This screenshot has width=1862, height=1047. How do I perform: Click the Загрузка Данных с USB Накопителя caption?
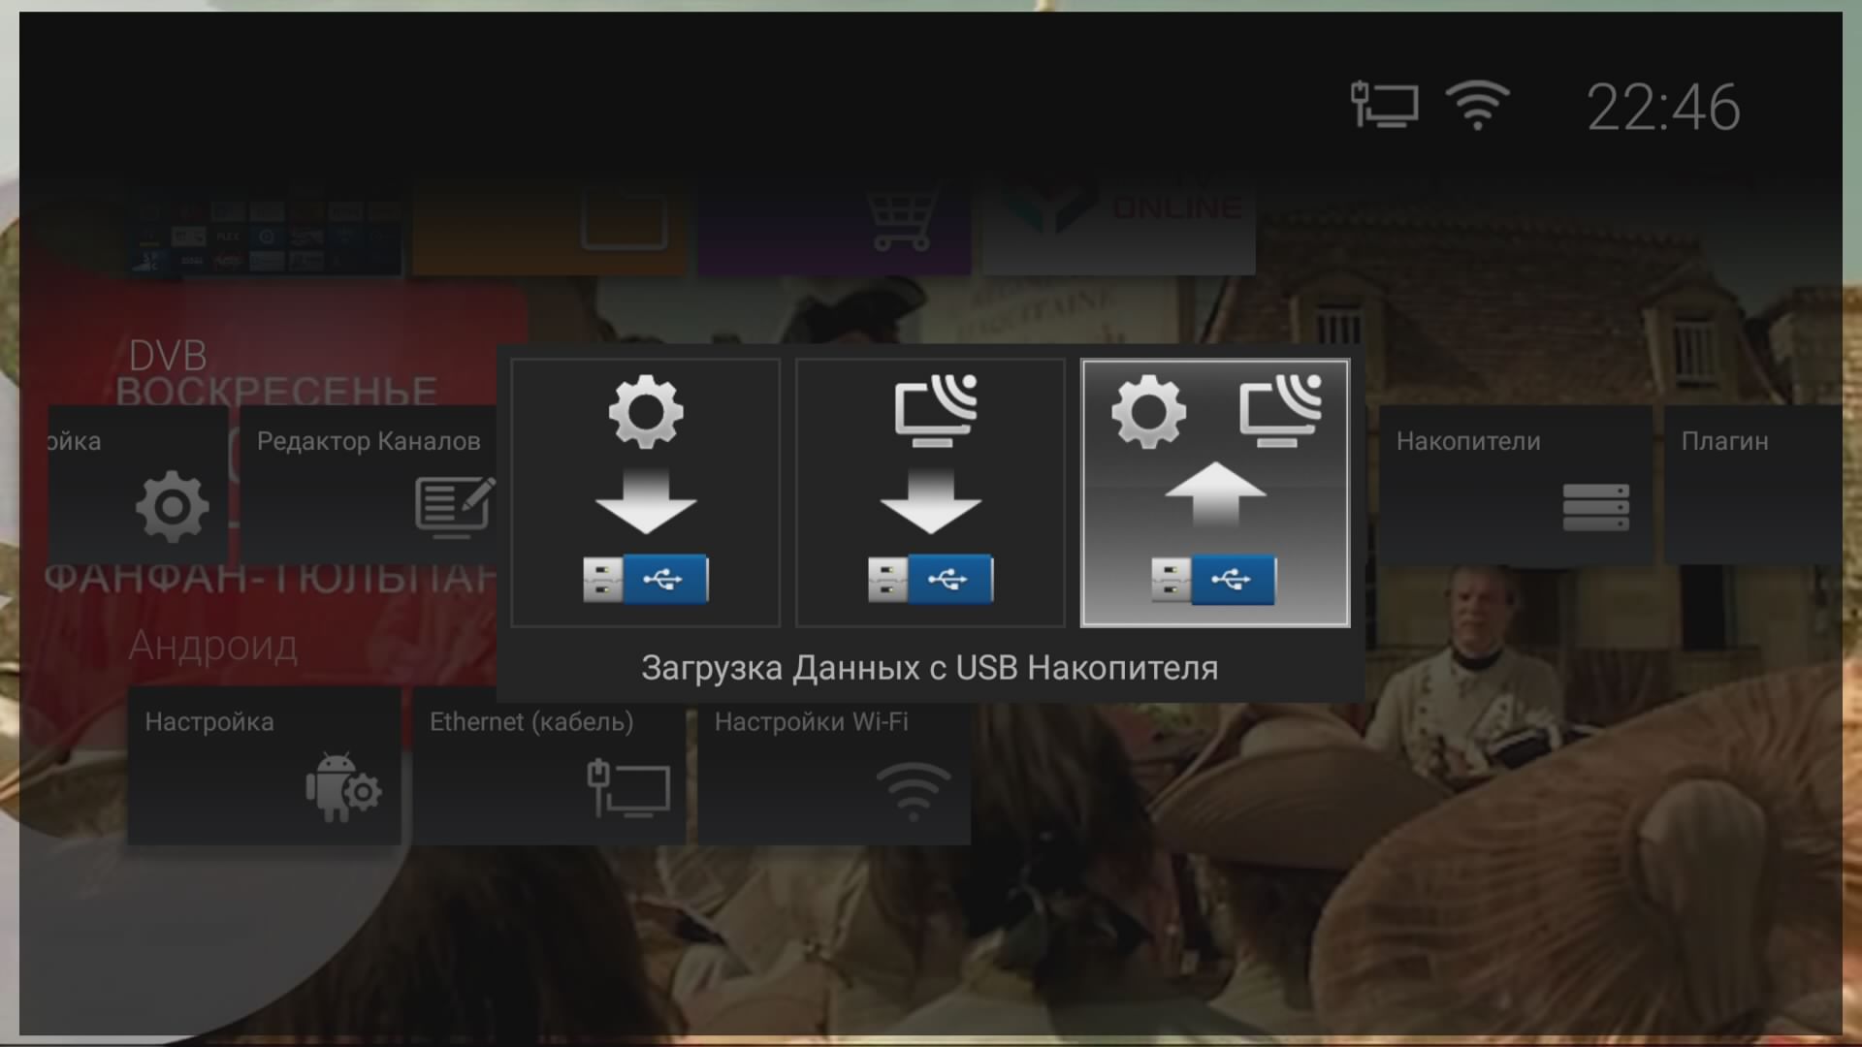pyautogui.click(x=929, y=668)
